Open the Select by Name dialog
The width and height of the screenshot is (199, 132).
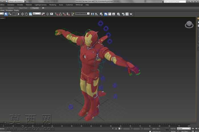pyautogui.click(x=10, y=14)
